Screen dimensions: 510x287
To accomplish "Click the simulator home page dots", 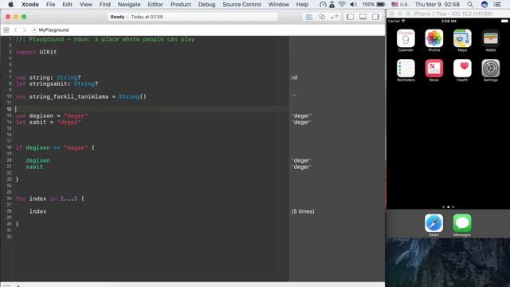I will (448, 207).
